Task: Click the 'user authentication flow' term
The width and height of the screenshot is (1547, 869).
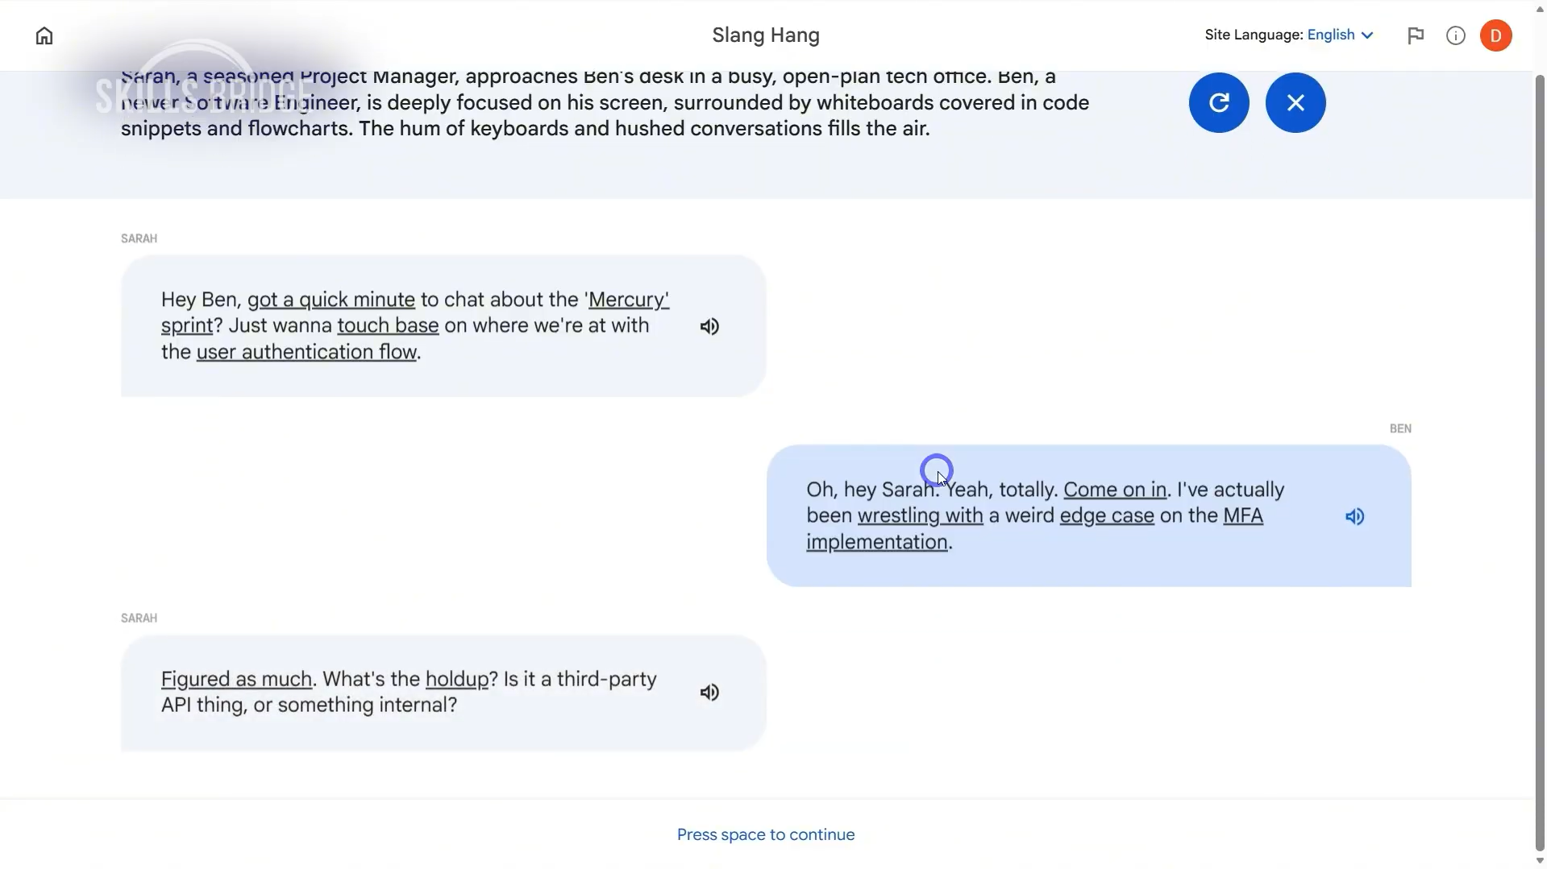Action: point(306,352)
